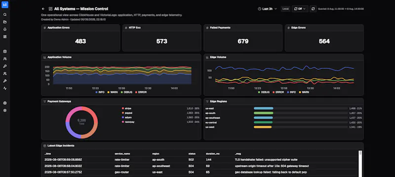Screen dimensions: 395x177
Task: Click the manual refresh icon button
Action: pos(313,9)
